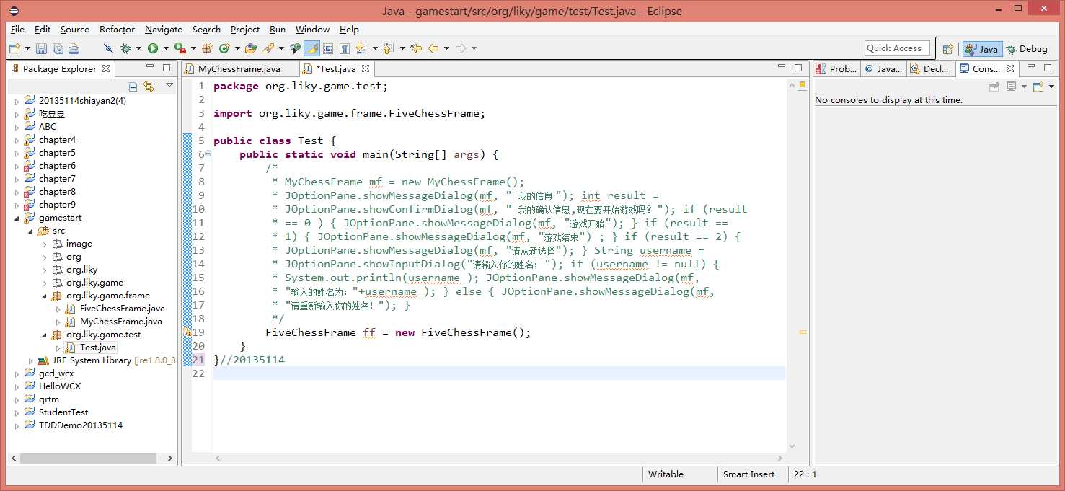Image resolution: width=1065 pixels, height=491 pixels.
Task: Open the File menu
Action: coord(17,30)
